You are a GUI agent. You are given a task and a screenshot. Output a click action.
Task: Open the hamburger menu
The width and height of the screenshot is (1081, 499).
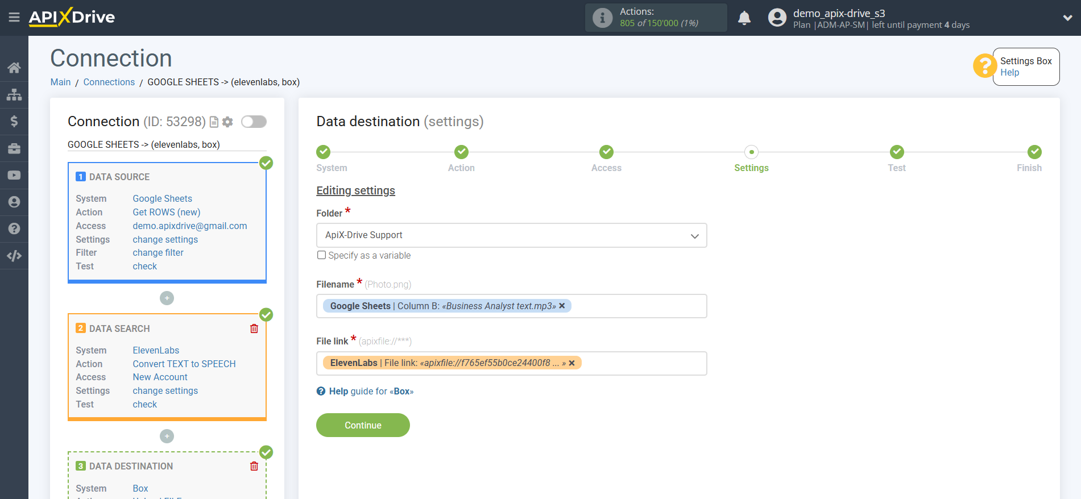click(x=14, y=18)
